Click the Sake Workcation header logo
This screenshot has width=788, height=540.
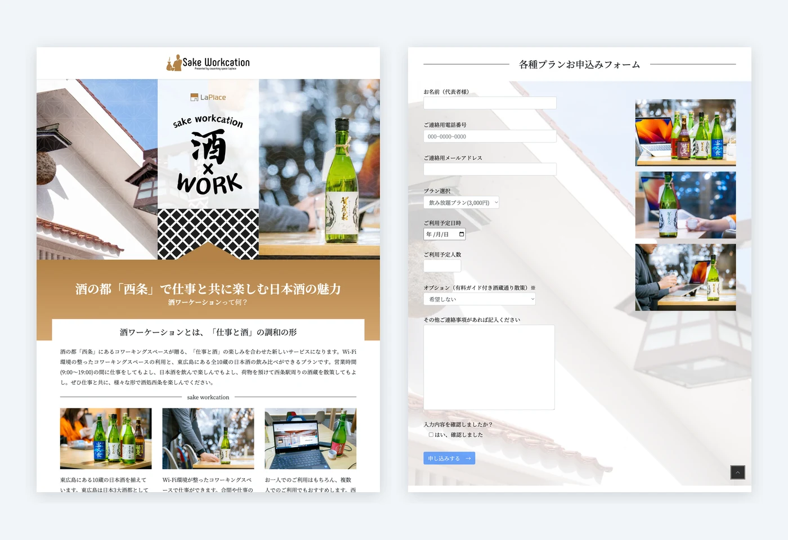208,63
